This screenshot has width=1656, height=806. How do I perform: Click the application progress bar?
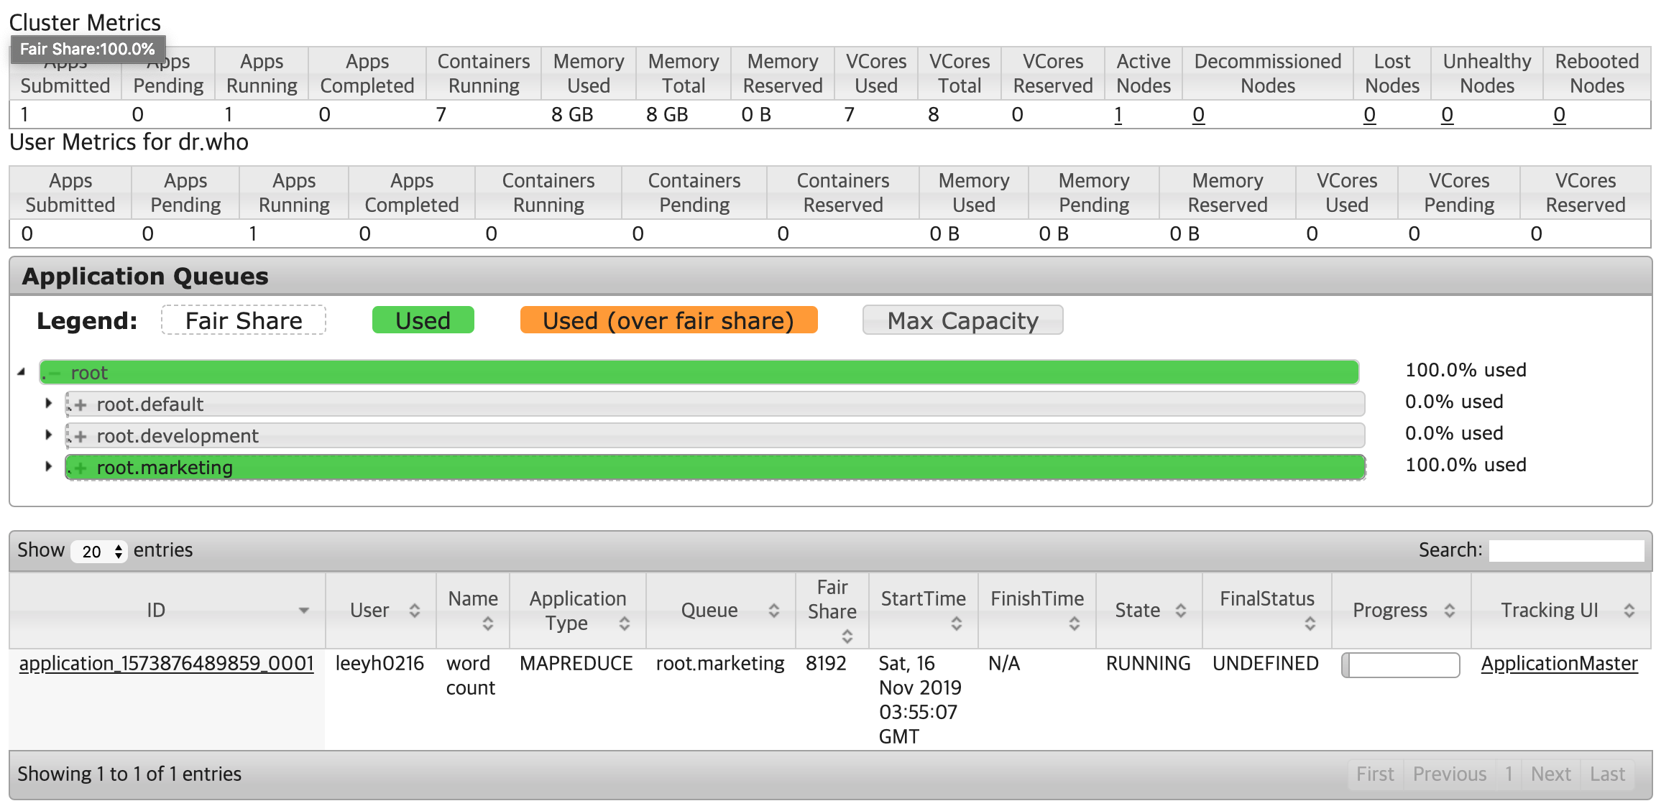[x=1400, y=665]
